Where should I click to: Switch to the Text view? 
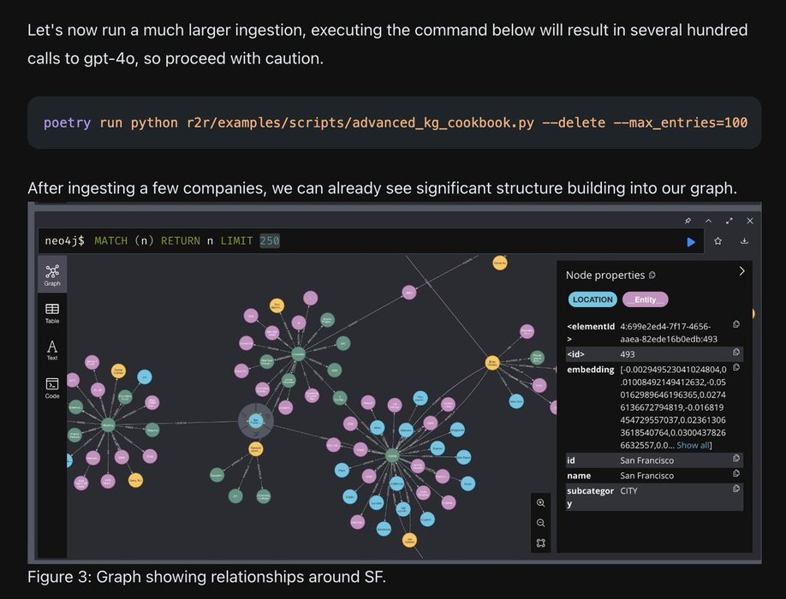(x=52, y=350)
